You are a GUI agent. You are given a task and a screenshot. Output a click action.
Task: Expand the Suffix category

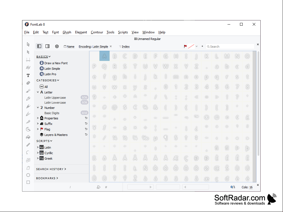[38, 124]
